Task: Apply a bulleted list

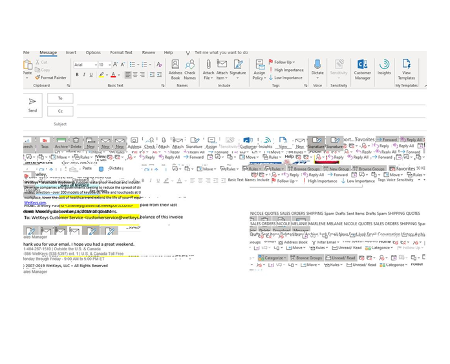Action: [132, 65]
